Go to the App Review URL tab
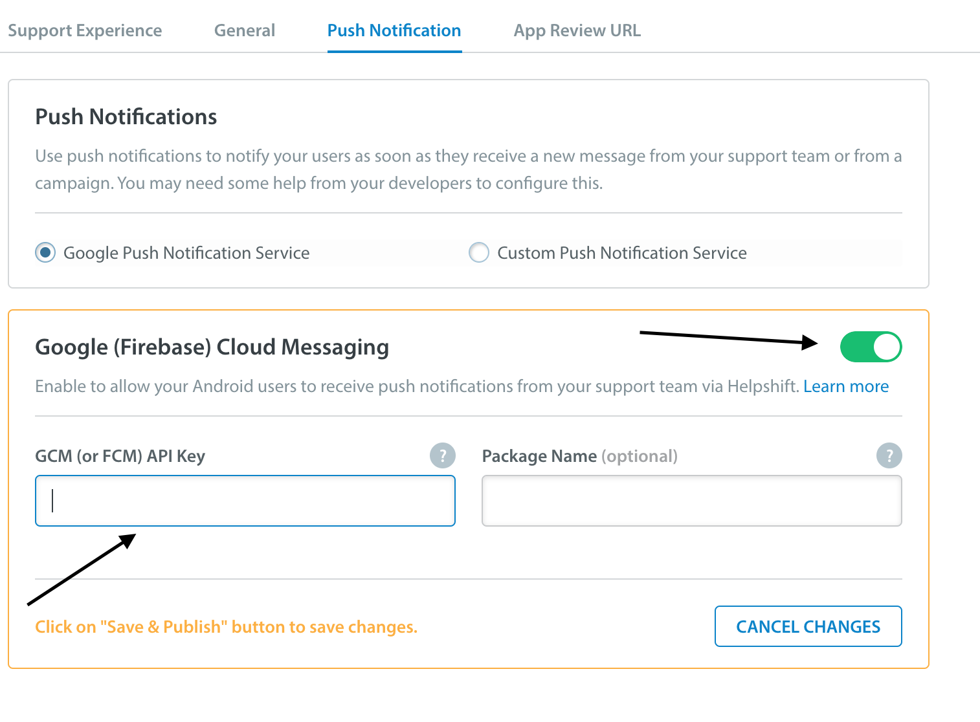The width and height of the screenshot is (980, 722). 577,30
